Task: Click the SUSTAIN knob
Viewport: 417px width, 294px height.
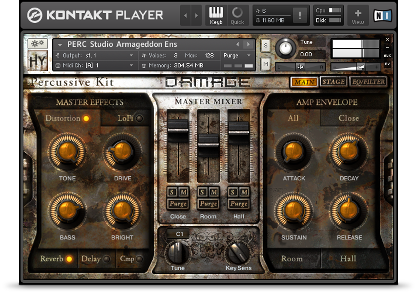Action: coord(294,211)
